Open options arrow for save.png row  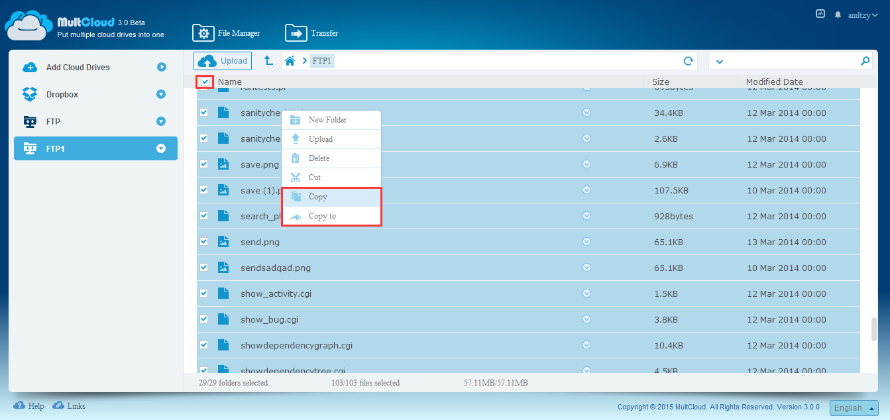coord(586,164)
